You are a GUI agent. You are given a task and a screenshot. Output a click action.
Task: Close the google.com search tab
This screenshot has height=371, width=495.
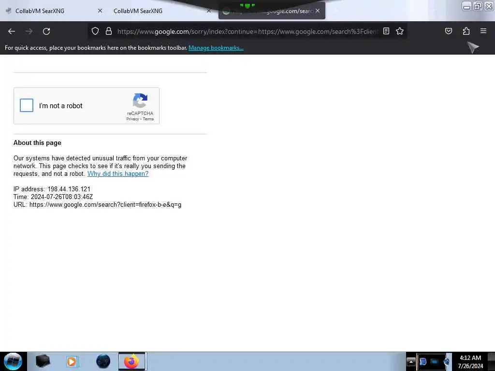click(x=318, y=11)
